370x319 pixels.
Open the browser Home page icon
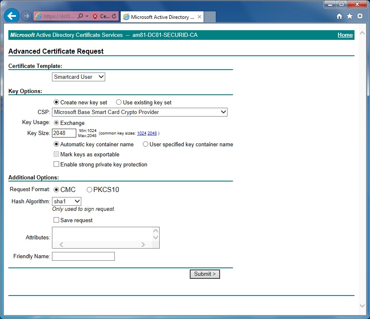tap(340, 16)
